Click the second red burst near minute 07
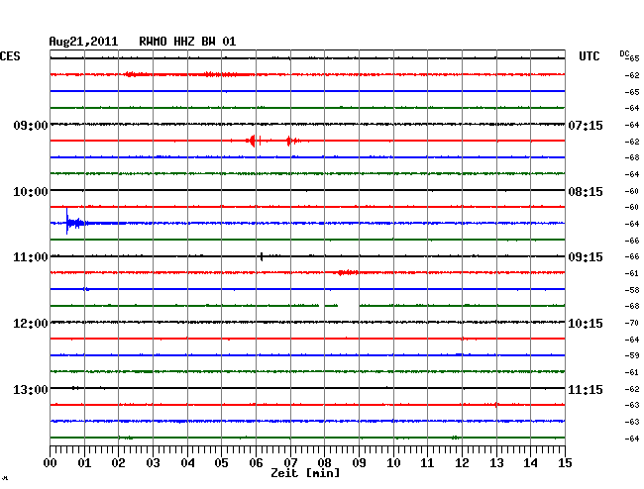The image size is (644, 489). 291,141
